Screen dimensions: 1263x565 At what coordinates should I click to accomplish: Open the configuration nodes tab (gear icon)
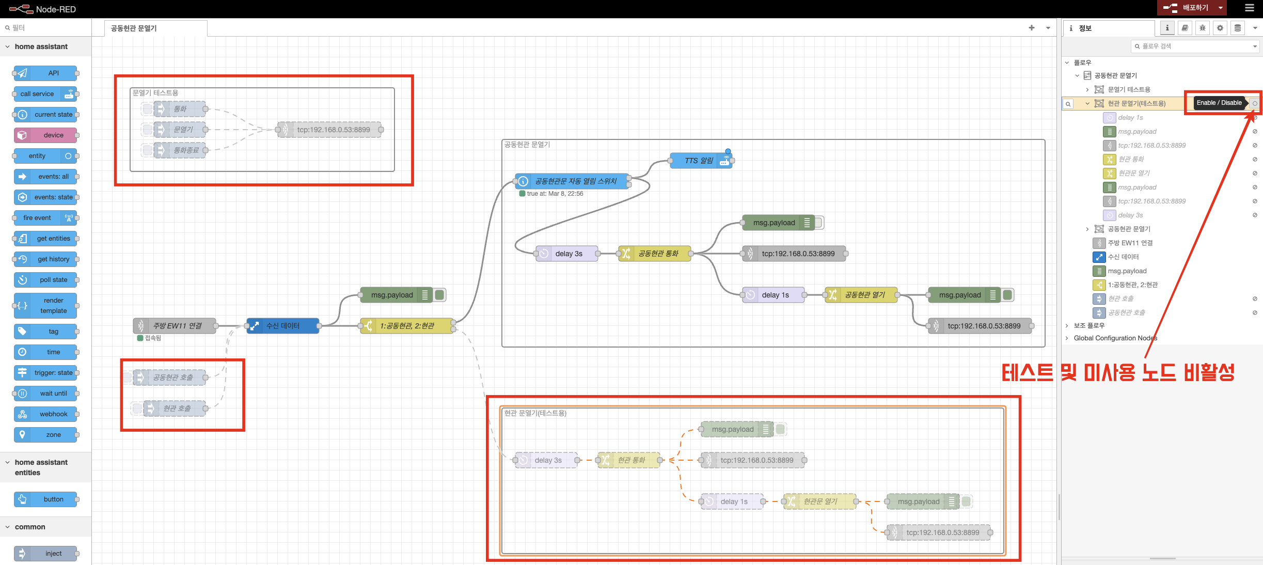pos(1220,28)
